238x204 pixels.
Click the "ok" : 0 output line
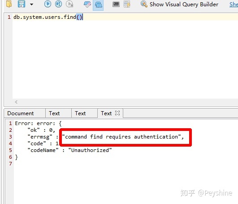[41, 130]
